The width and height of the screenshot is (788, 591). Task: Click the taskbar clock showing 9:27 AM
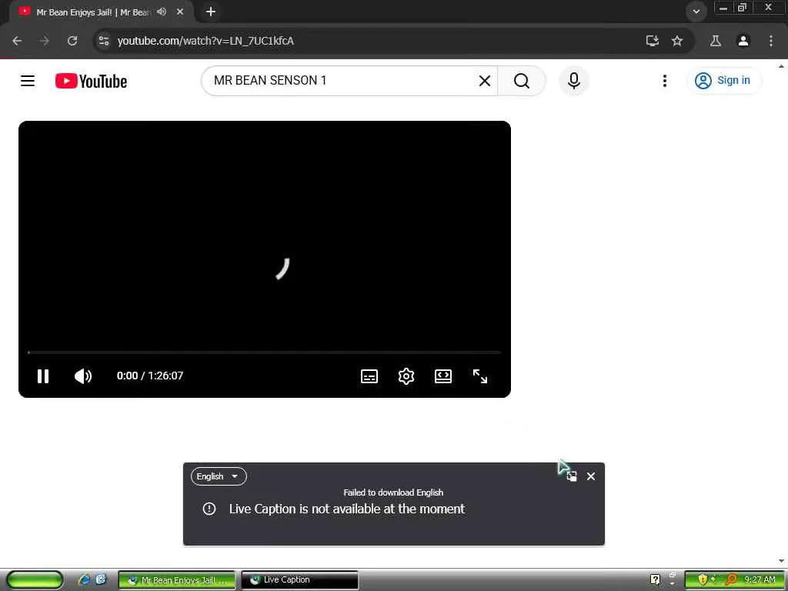point(760,580)
